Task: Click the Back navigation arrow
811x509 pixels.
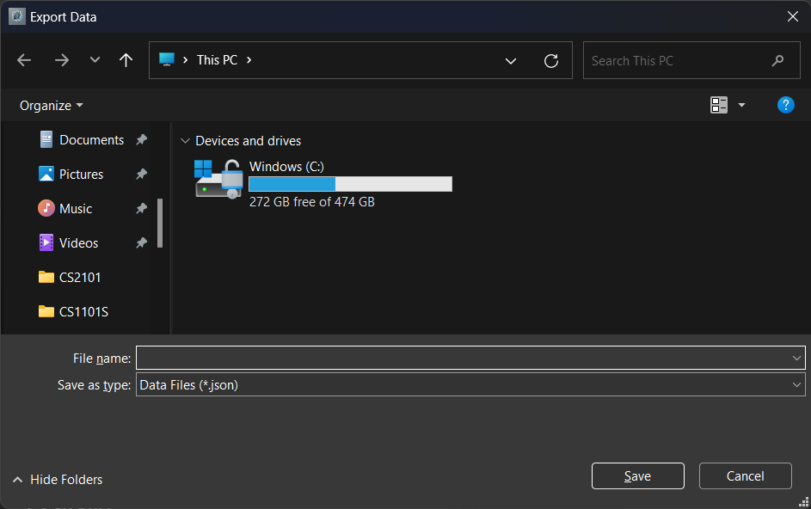Action: coord(24,60)
